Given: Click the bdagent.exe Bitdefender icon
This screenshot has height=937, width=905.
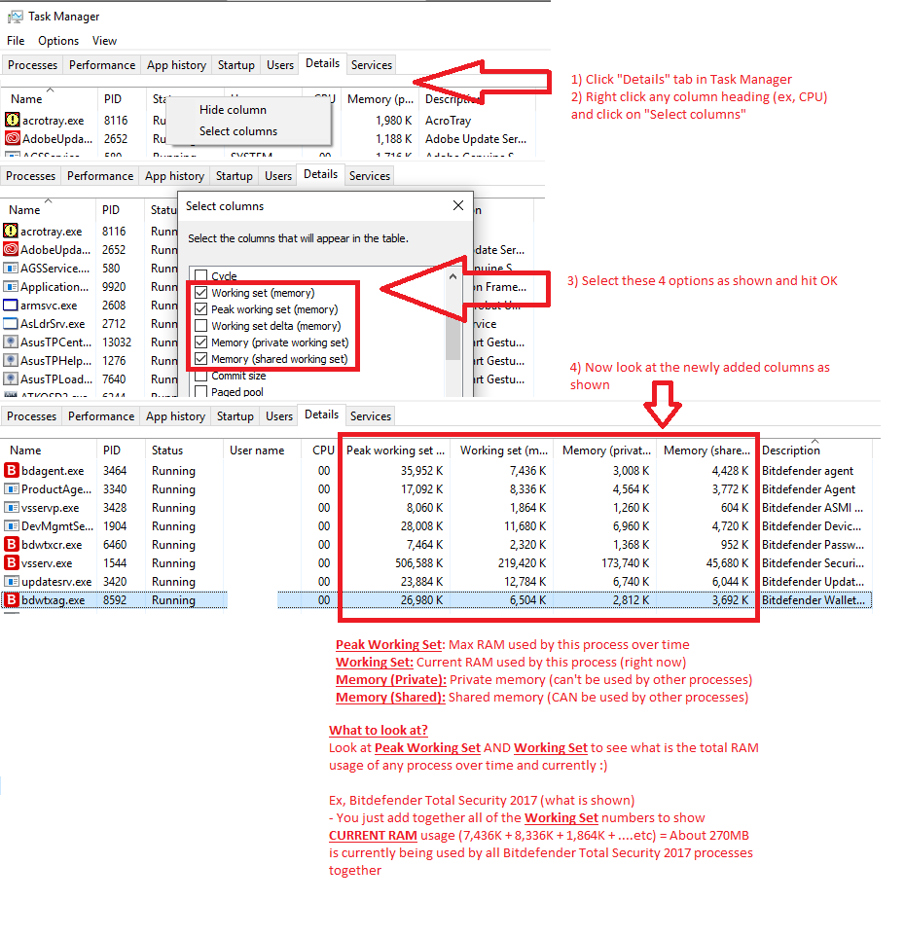Looking at the screenshot, I should 12,470.
